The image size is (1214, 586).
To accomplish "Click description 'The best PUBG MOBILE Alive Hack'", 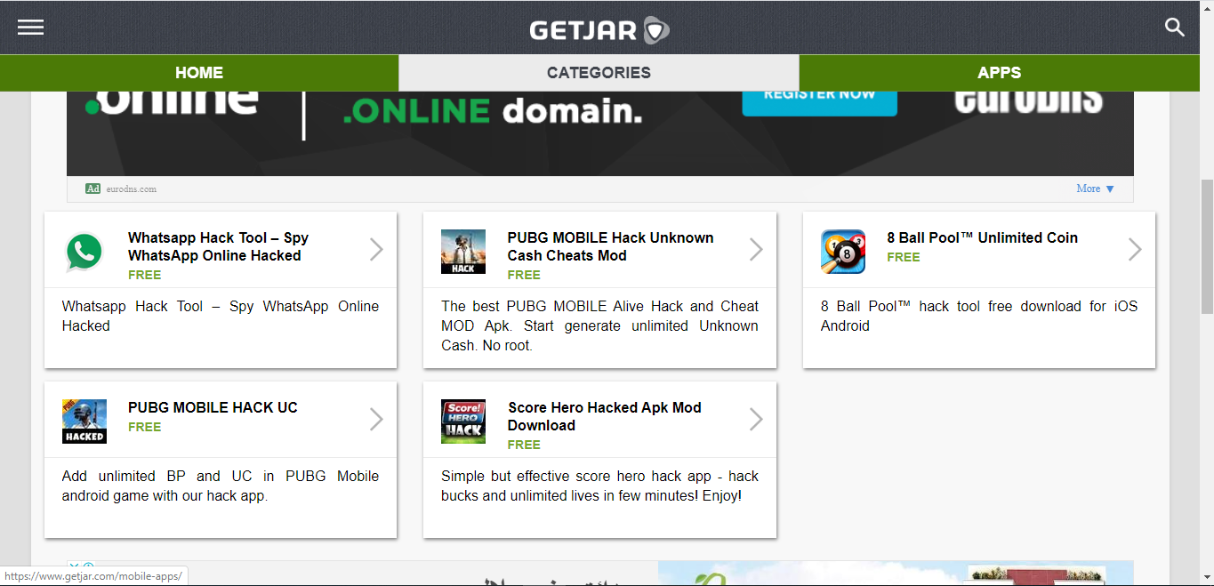I will click(x=599, y=325).
